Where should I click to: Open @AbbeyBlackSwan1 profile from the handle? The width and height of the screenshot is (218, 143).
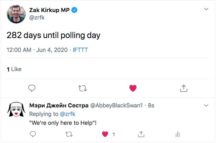point(118,106)
